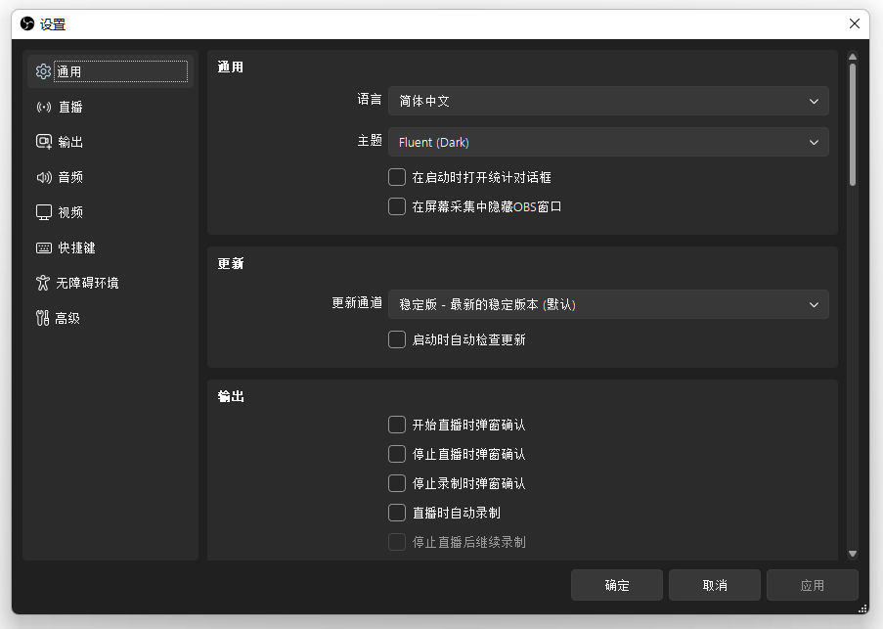Open the 快捷键 keyboard icon
Image resolution: width=883 pixels, height=629 pixels.
click(43, 247)
